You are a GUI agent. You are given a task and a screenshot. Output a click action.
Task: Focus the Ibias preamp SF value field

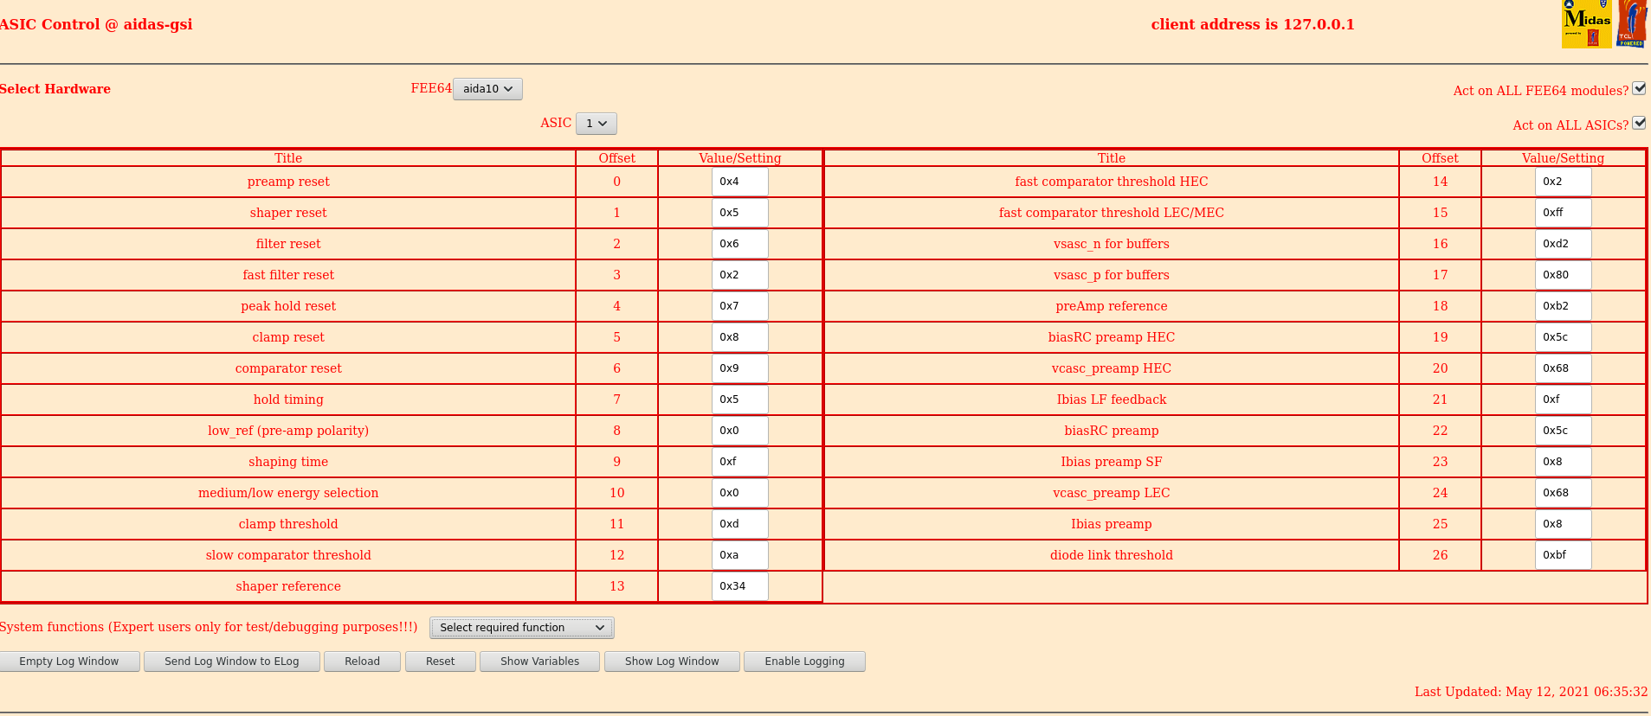coord(1564,462)
